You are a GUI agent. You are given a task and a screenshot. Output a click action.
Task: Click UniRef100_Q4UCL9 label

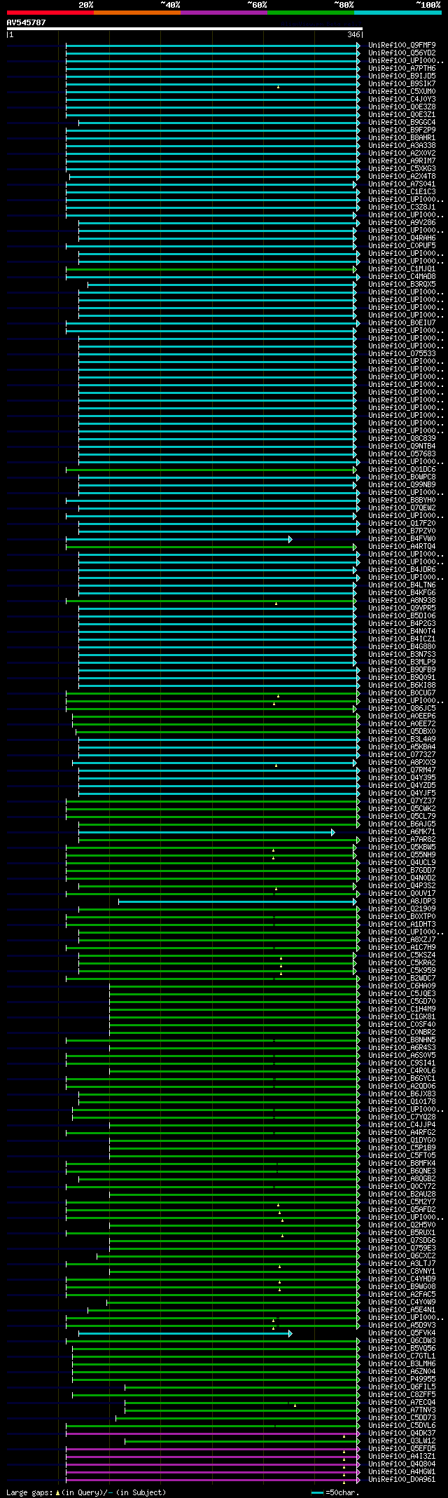pyautogui.click(x=402, y=862)
